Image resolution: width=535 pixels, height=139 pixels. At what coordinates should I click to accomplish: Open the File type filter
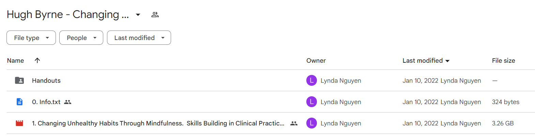point(31,38)
